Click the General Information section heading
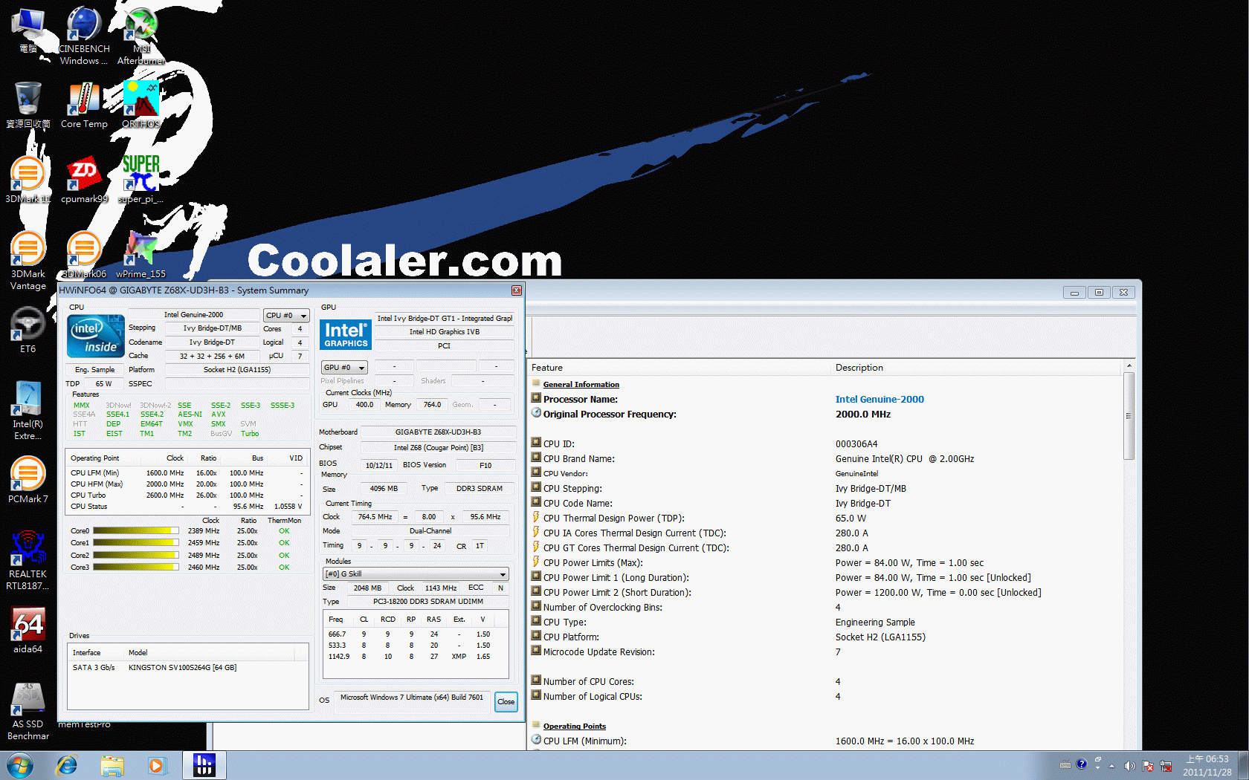The height and width of the screenshot is (780, 1249). [581, 385]
